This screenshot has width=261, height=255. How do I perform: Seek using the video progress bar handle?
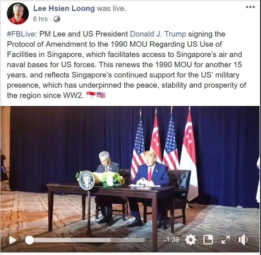point(30,240)
